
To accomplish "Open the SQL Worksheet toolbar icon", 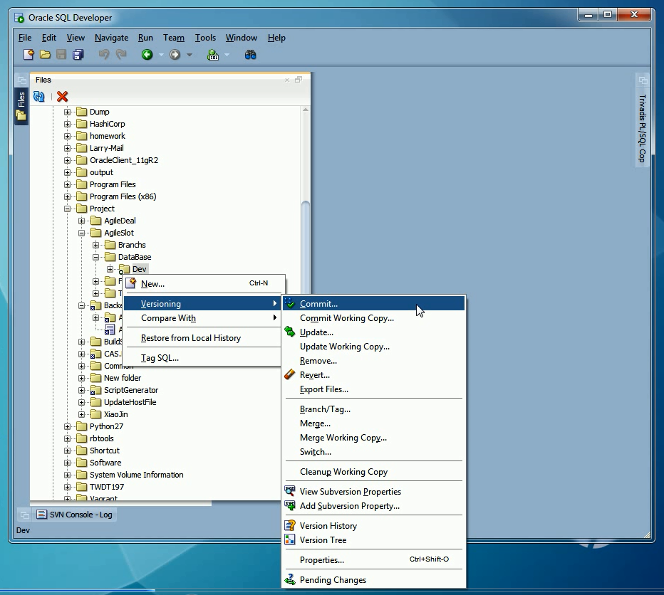I will (x=213, y=55).
